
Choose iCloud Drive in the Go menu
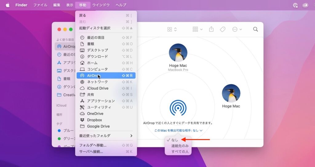106,88
